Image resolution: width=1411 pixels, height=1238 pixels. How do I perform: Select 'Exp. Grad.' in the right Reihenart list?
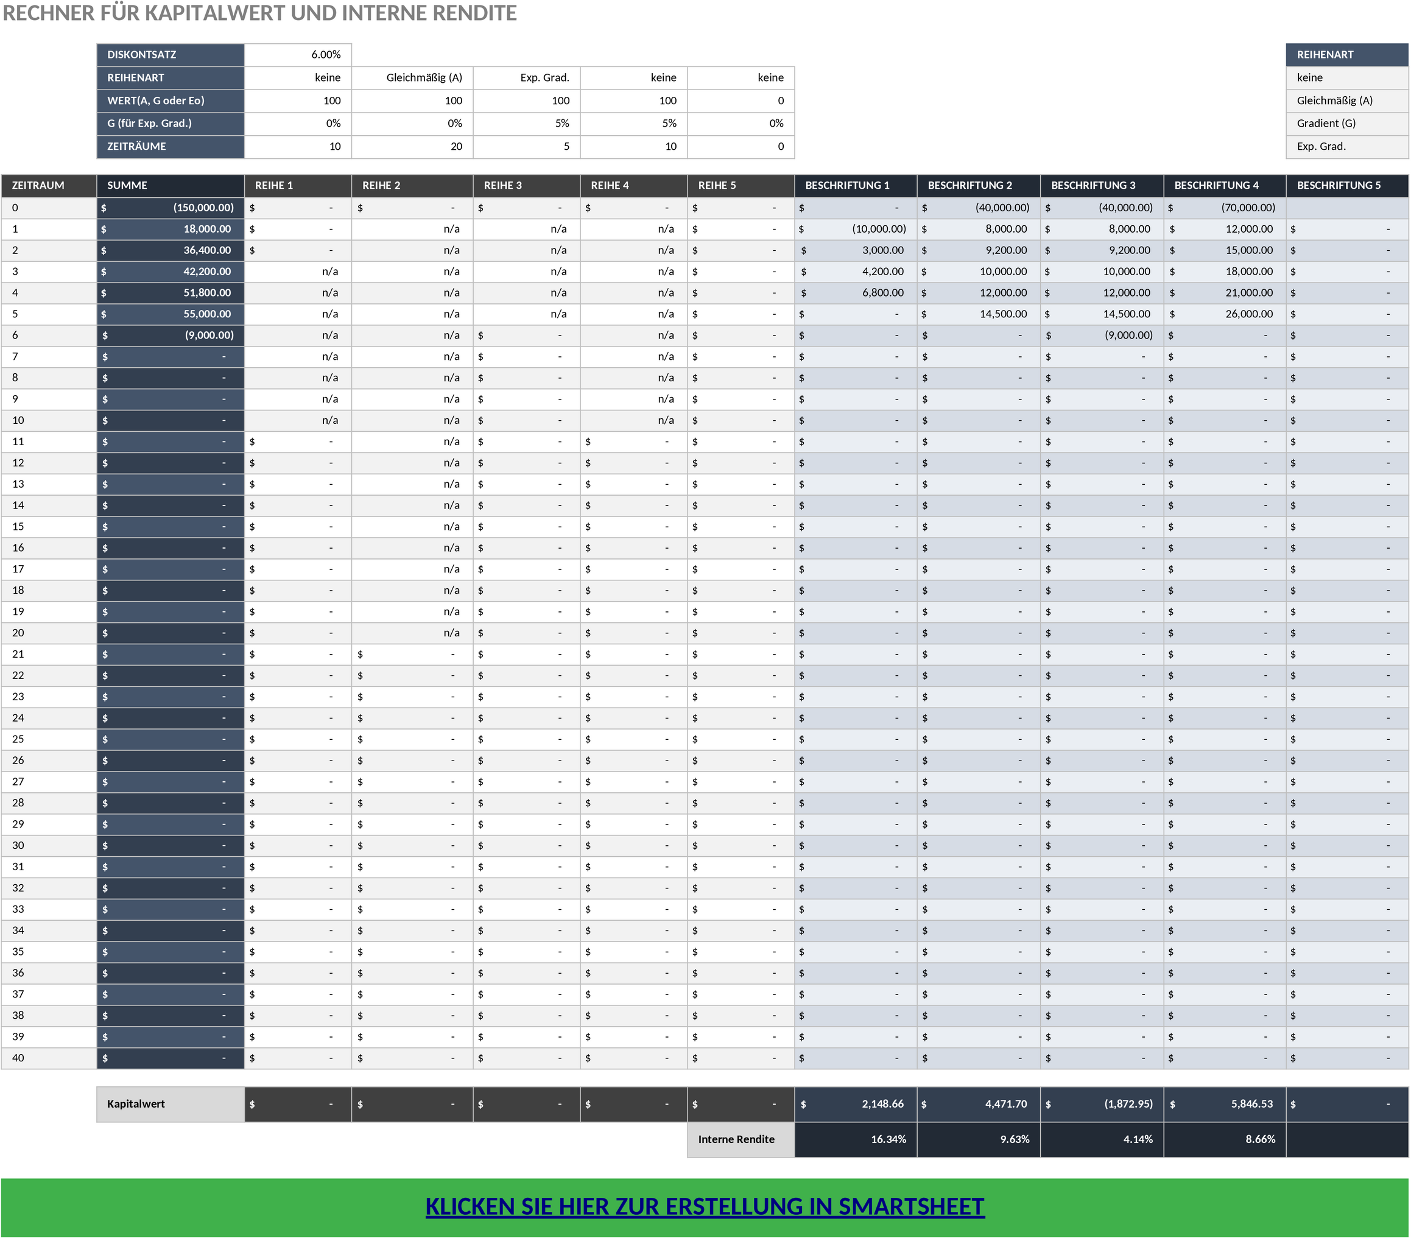(1347, 146)
